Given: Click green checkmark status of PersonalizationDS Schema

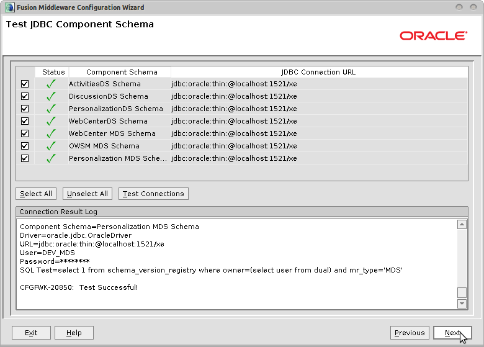Looking at the screenshot, I should click(x=52, y=109).
